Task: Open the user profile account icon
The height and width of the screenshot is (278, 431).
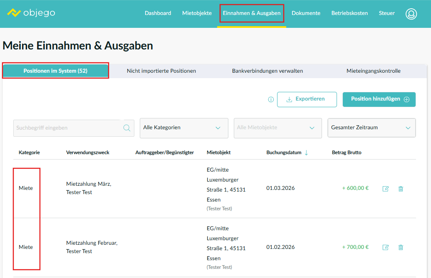Action: tap(411, 13)
